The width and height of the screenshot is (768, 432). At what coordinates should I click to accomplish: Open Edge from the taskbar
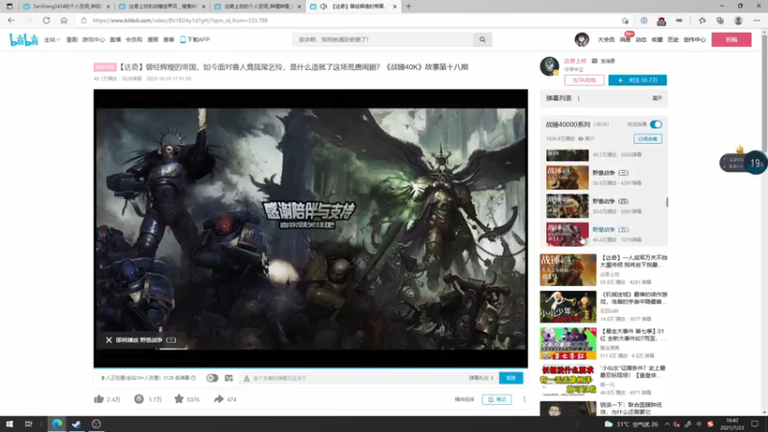(x=58, y=423)
